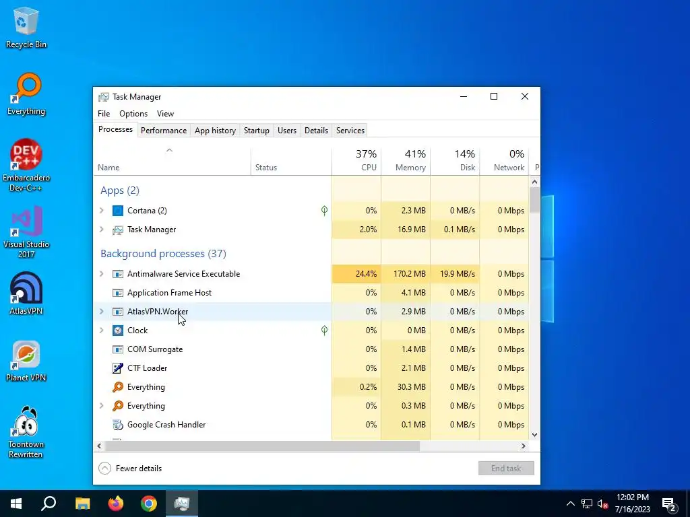
Task: Open the View menu
Action: point(166,113)
